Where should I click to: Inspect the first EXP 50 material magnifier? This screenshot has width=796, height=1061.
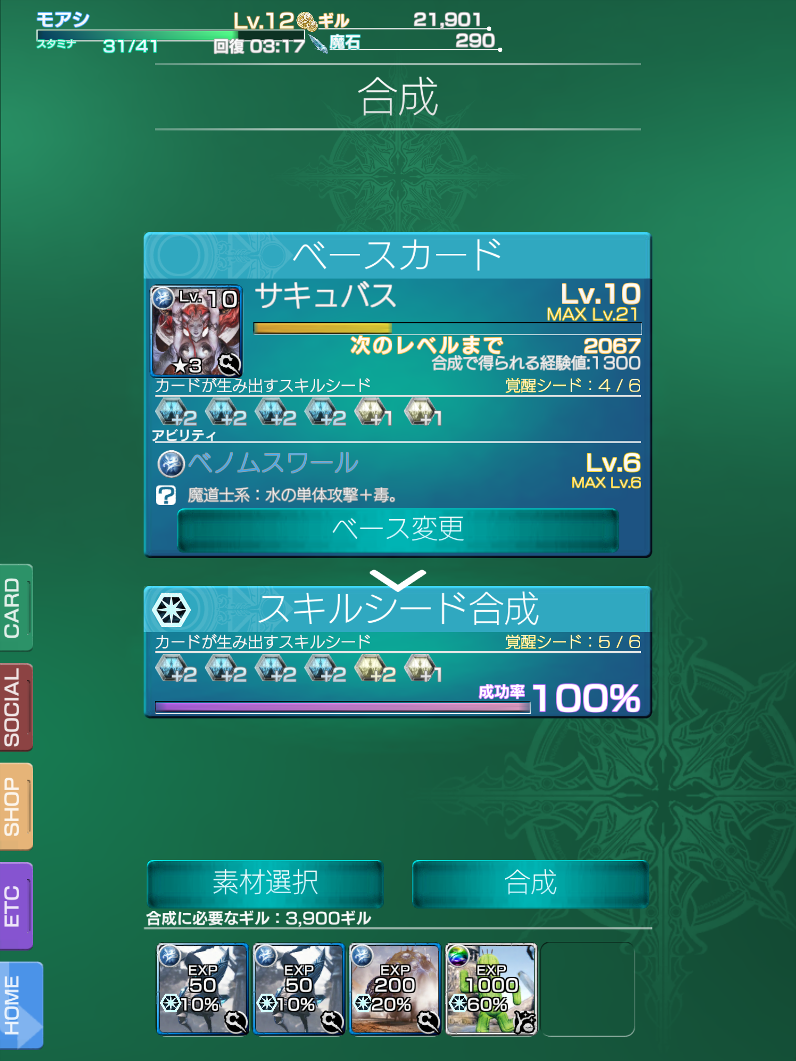pos(236,1023)
